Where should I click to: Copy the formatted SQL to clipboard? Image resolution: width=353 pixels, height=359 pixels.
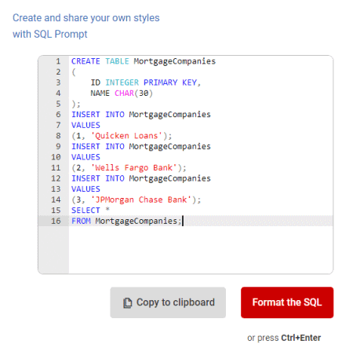coord(168,302)
